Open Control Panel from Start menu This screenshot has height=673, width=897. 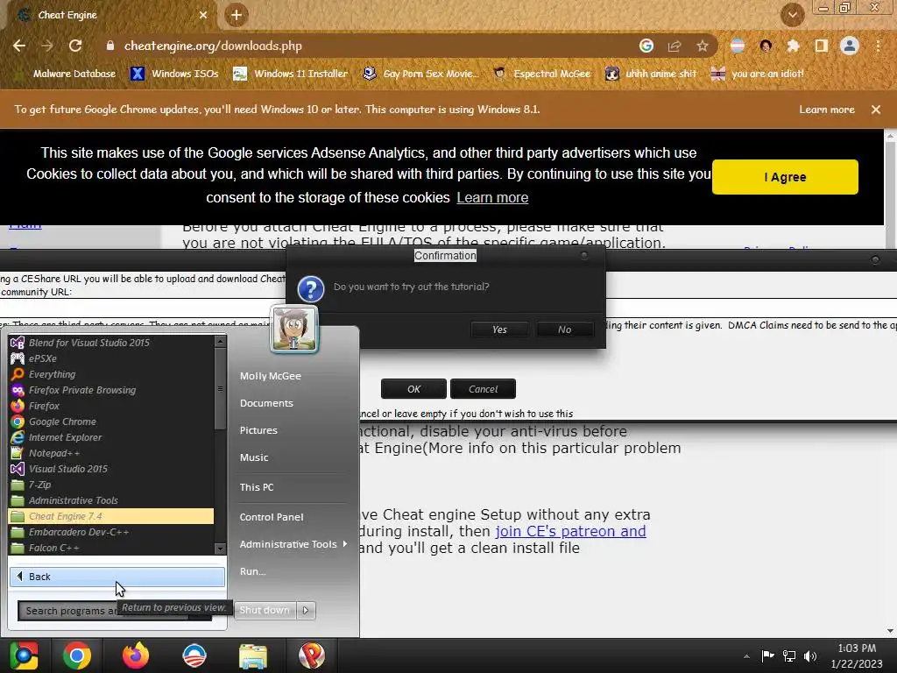pos(272,517)
